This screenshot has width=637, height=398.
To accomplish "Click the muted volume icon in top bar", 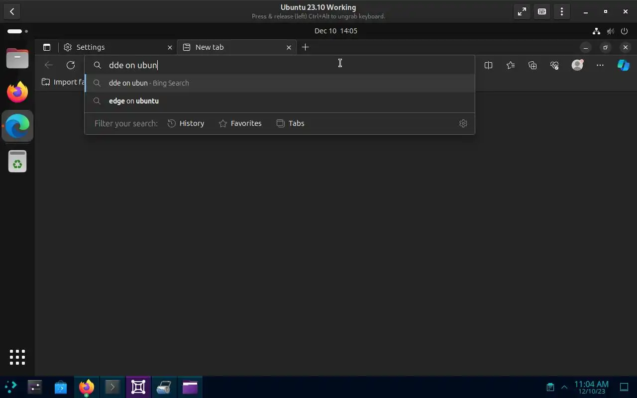I will click(610, 31).
